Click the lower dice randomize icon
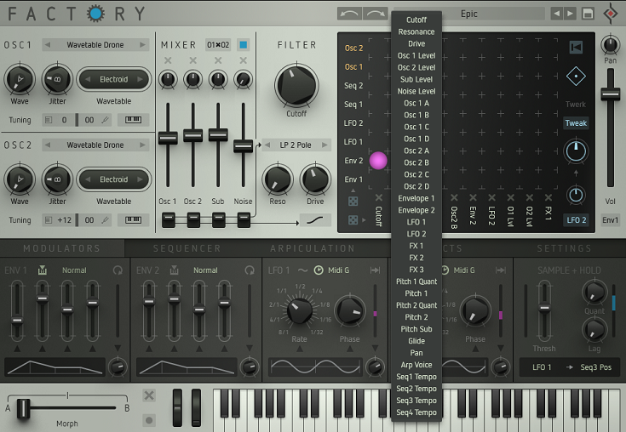This screenshot has width=626, height=432. point(353,219)
